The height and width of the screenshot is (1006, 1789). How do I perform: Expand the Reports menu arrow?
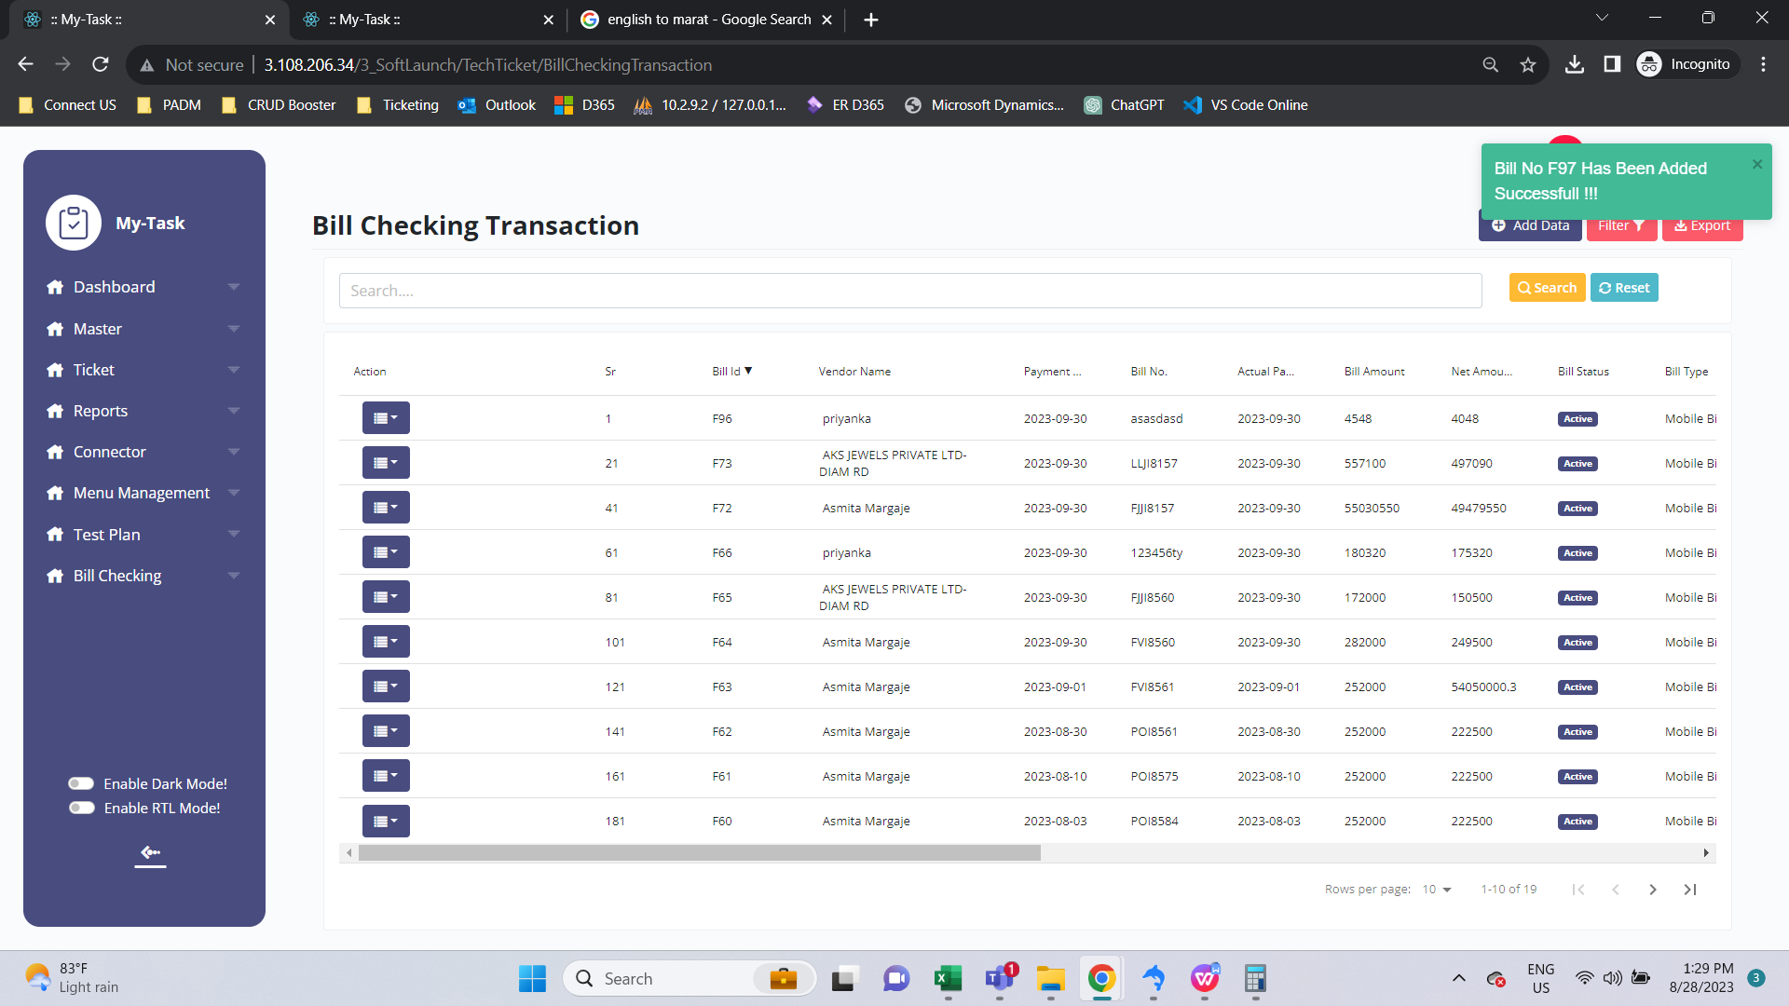234,411
